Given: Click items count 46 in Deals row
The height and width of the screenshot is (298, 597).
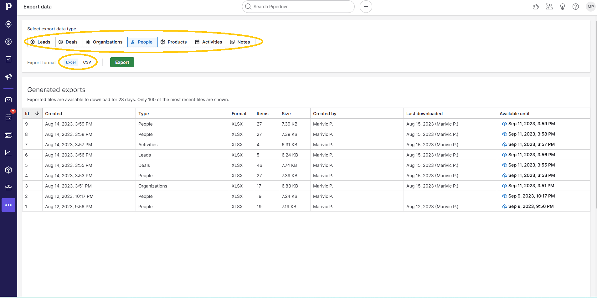Looking at the screenshot, I should 260,165.
